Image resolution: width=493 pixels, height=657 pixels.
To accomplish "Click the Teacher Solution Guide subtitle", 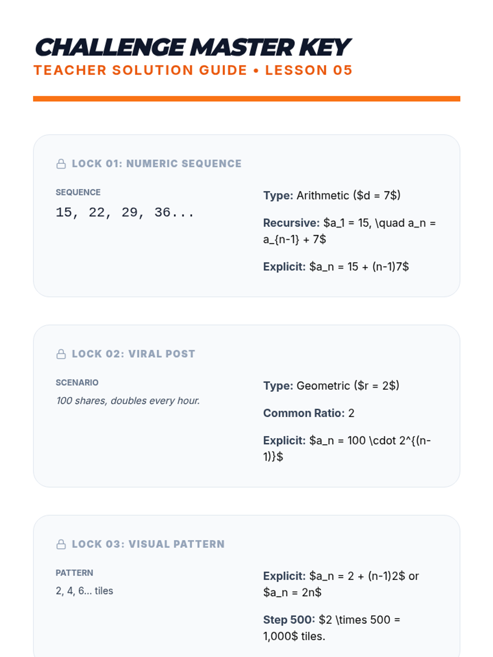I will (193, 70).
